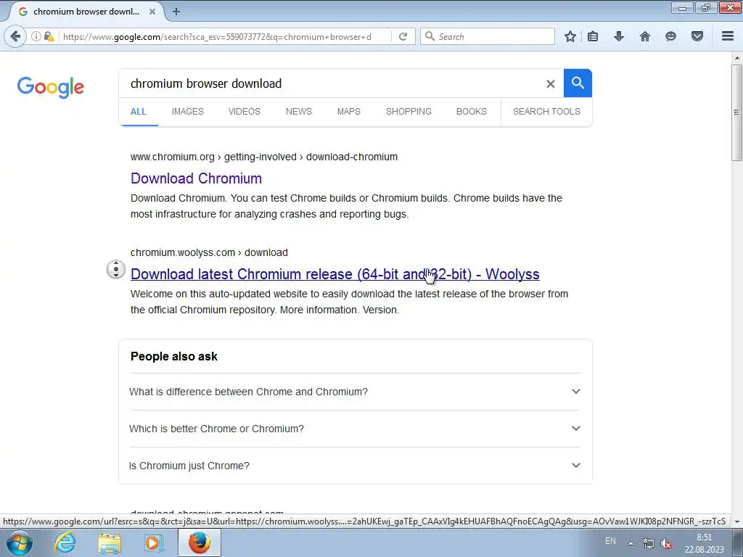The height and width of the screenshot is (557, 743).
Task: Switch to VIDEOS results tab
Action: [x=244, y=112]
